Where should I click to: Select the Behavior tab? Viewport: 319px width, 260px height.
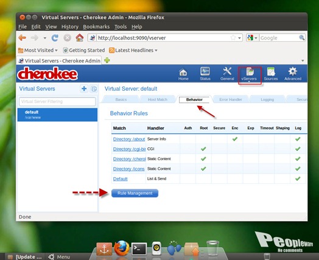point(194,99)
